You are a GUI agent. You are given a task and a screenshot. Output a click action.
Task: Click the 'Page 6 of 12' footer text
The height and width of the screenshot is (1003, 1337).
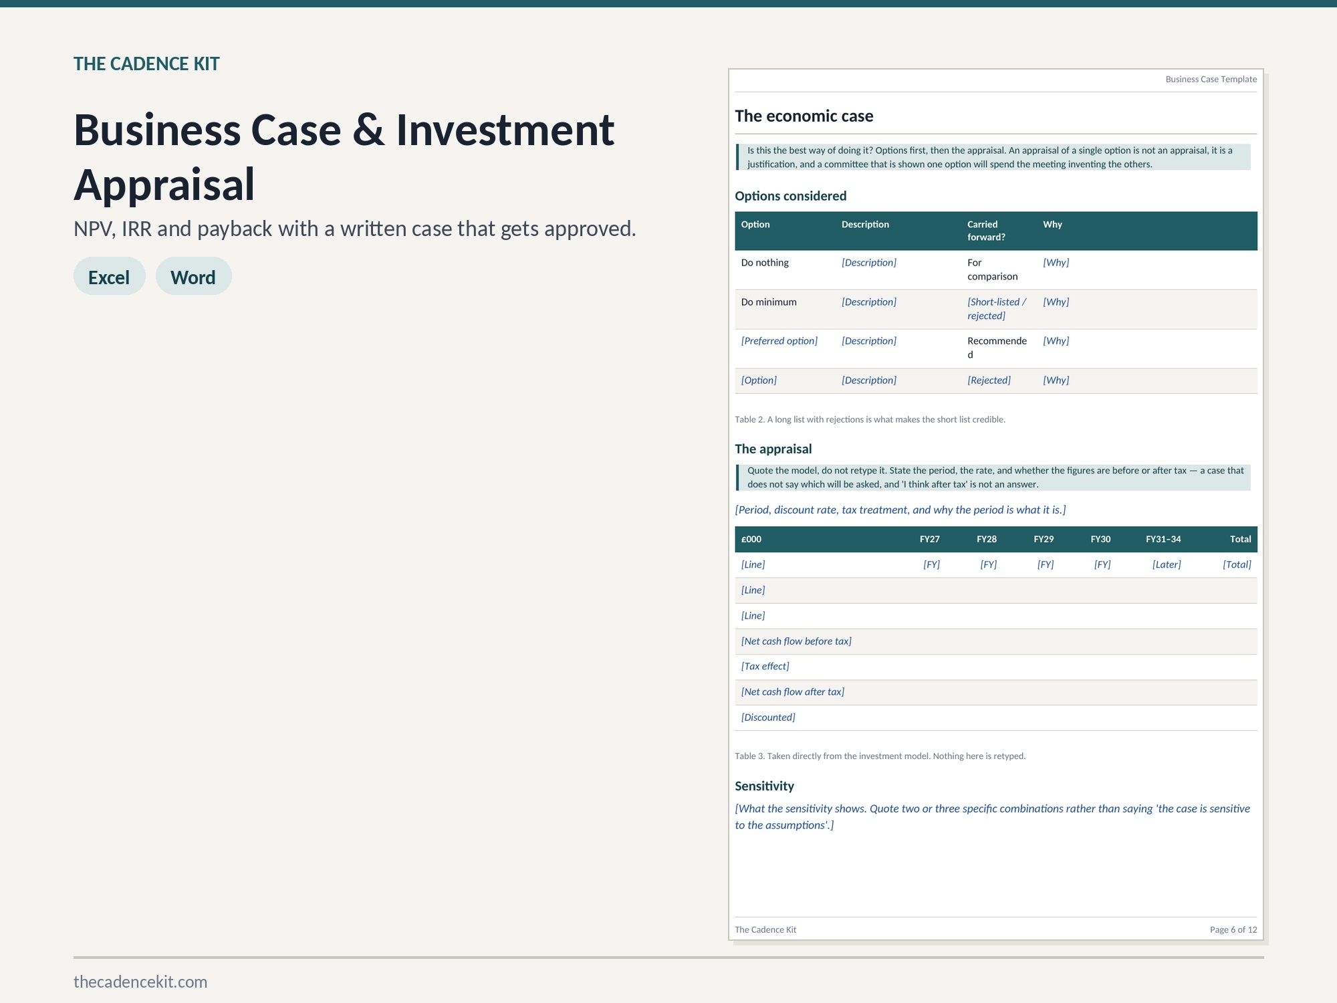pos(1233,929)
